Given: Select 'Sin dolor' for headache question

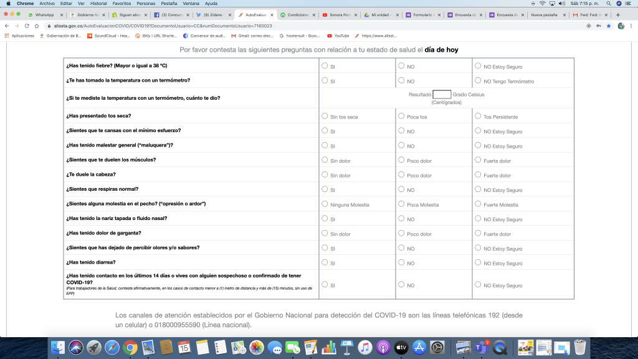Looking at the screenshot, I should point(325,175).
